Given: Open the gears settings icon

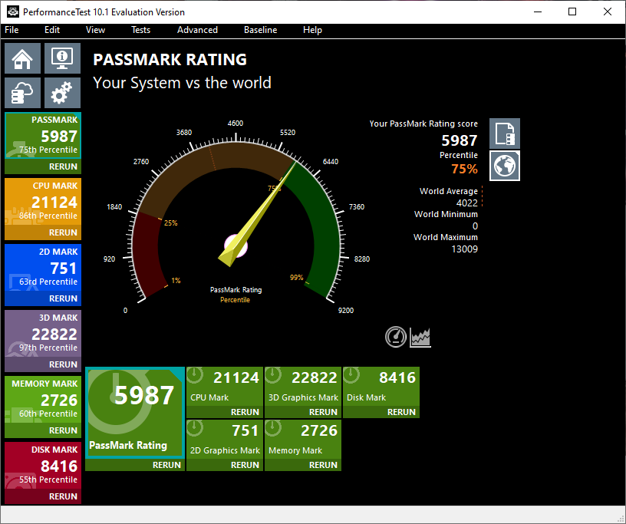Looking at the screenshot, I should coord(62,93).
